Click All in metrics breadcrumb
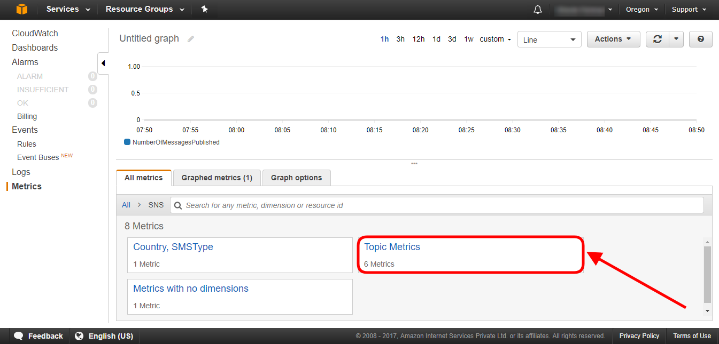 pos(126,205)
